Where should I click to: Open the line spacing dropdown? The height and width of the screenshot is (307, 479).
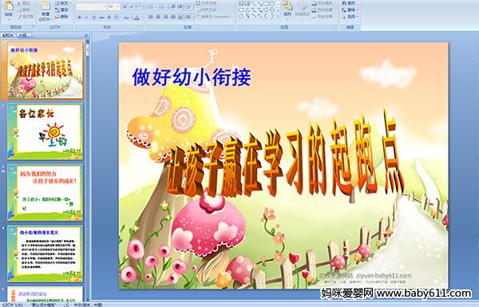[190, 6]
